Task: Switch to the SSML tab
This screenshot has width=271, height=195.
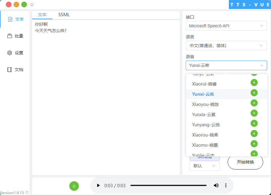Action: [64, 15]
